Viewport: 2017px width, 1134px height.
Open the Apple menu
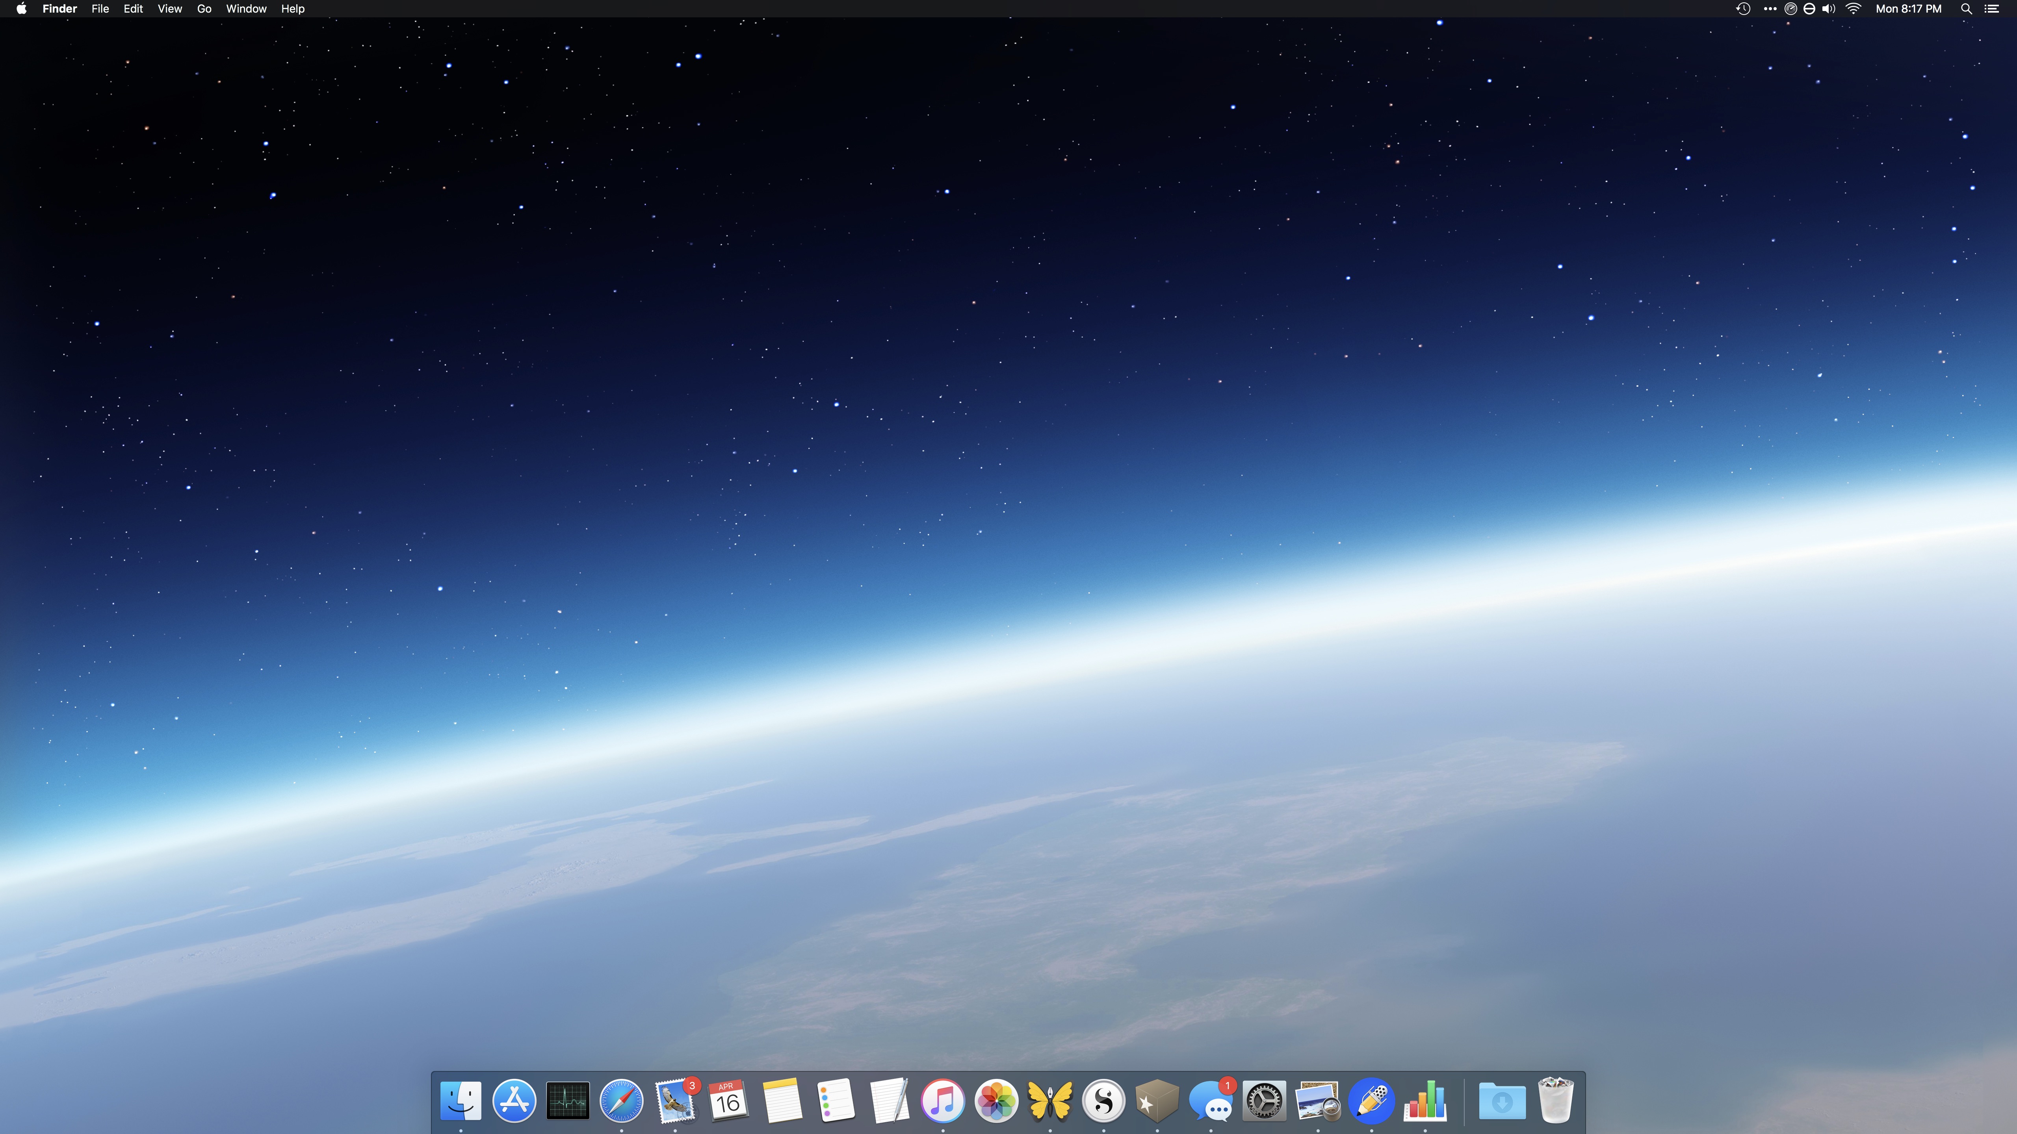(x=21, y=9)
